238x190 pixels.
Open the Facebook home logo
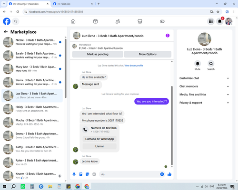pos(7,21)
